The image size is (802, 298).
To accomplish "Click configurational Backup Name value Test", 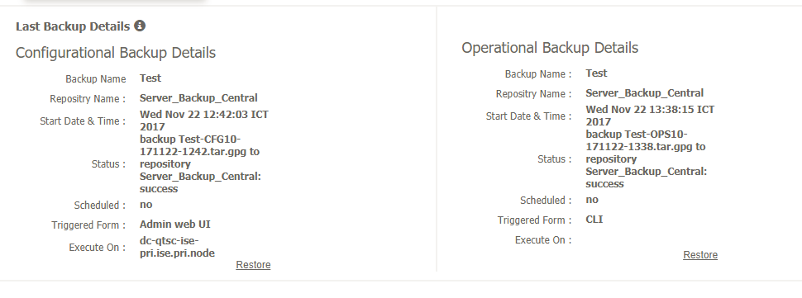I will point(150,78).
